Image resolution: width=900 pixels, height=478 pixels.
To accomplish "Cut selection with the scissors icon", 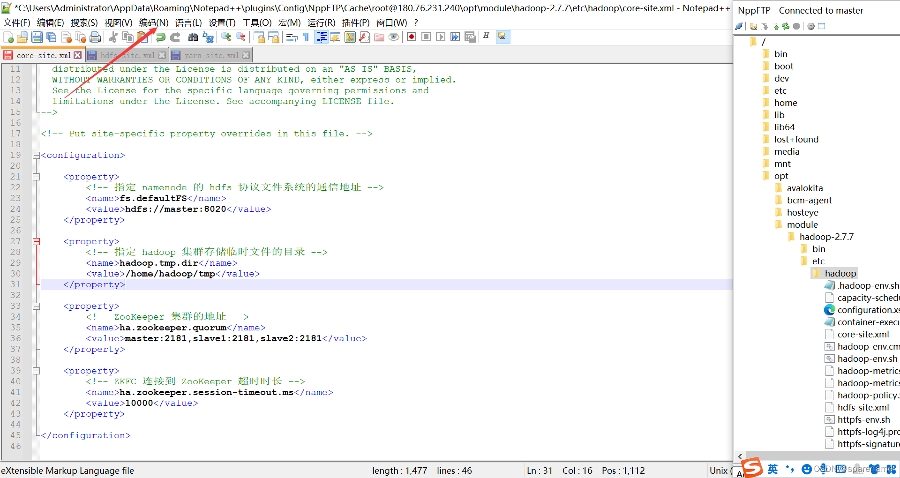I will pyautogui.click(x=113, y=37).
